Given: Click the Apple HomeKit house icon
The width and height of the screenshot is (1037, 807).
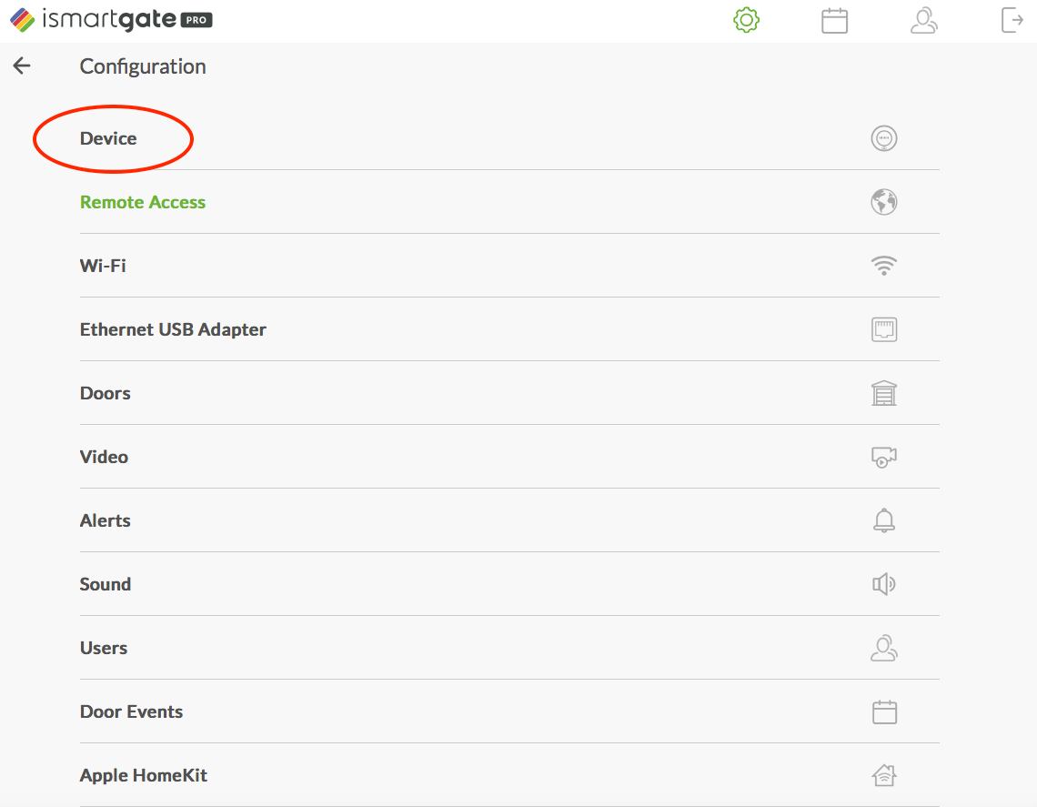Looking at the screenshot, I should [x=883, y=775].
